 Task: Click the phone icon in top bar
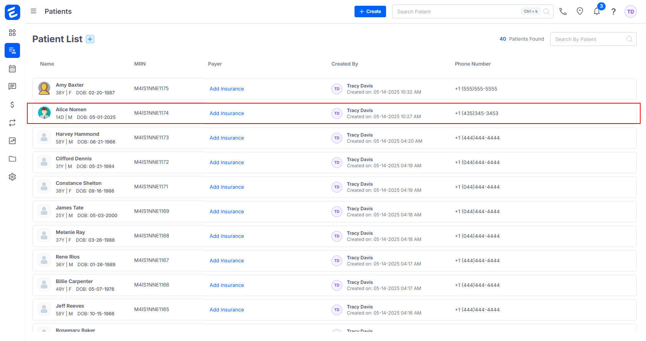point(563,12)
